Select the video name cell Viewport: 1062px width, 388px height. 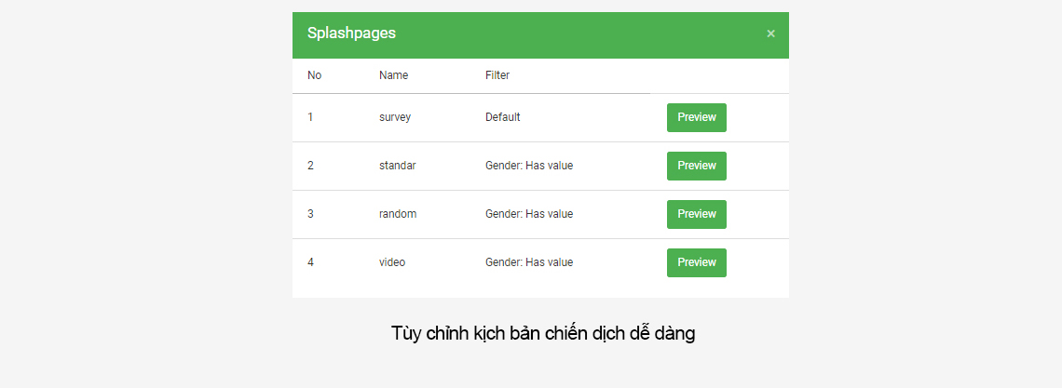(392, 261)
